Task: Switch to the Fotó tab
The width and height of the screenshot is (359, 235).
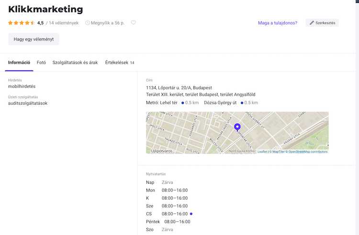Action: point(41,63)
